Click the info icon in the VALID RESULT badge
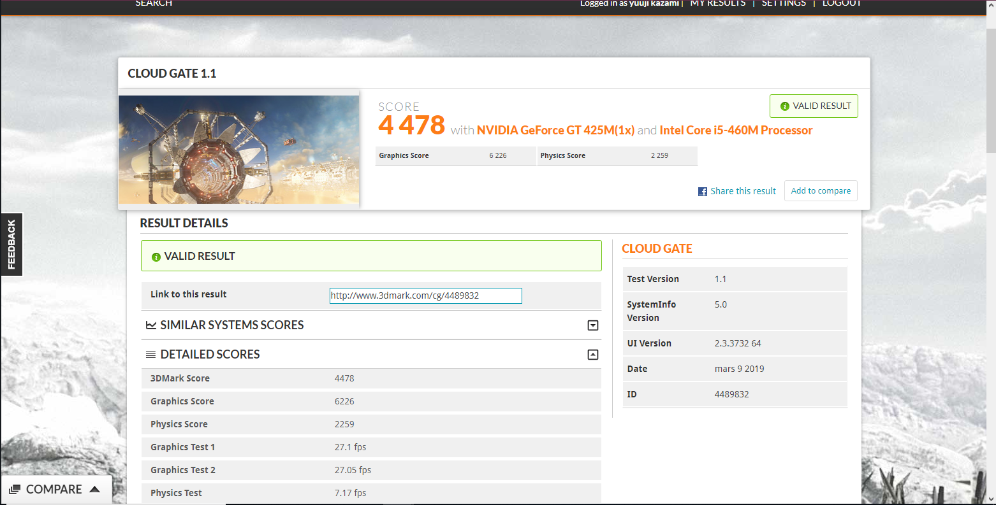 click(x=785, y=106)
